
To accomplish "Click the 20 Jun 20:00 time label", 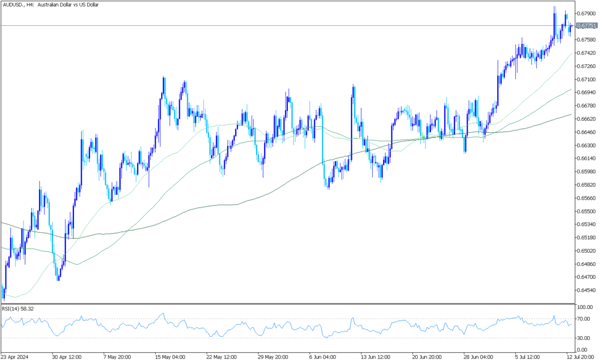I will coord(427,357).
